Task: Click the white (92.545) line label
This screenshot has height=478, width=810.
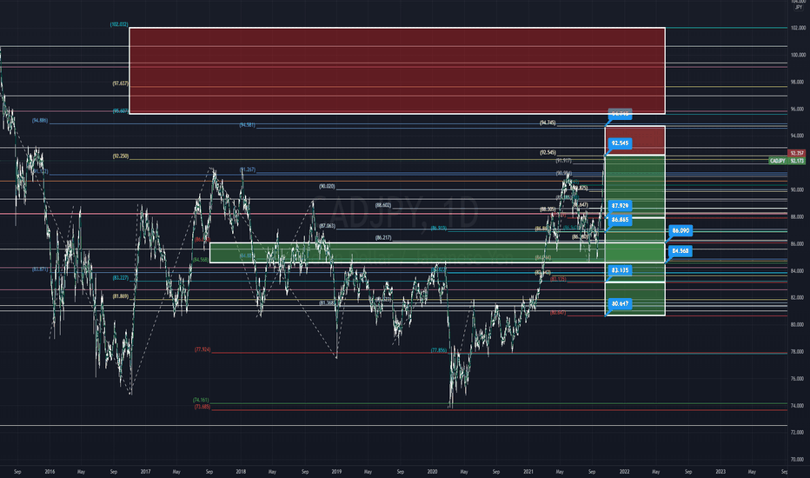Action: pos(548,153)
